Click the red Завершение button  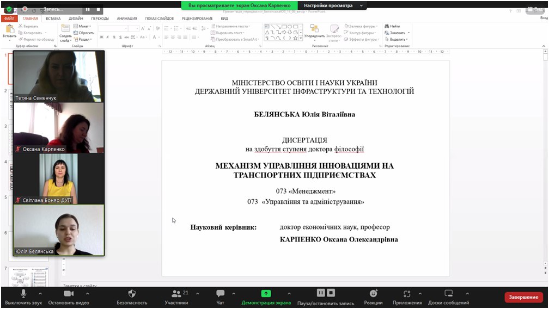(x=523, y=297)
